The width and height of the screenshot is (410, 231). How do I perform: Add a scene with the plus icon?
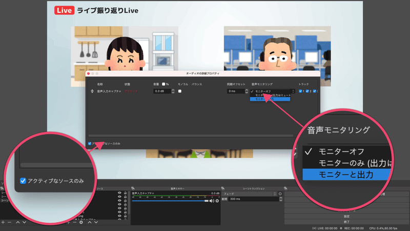(x=3, y=222)
